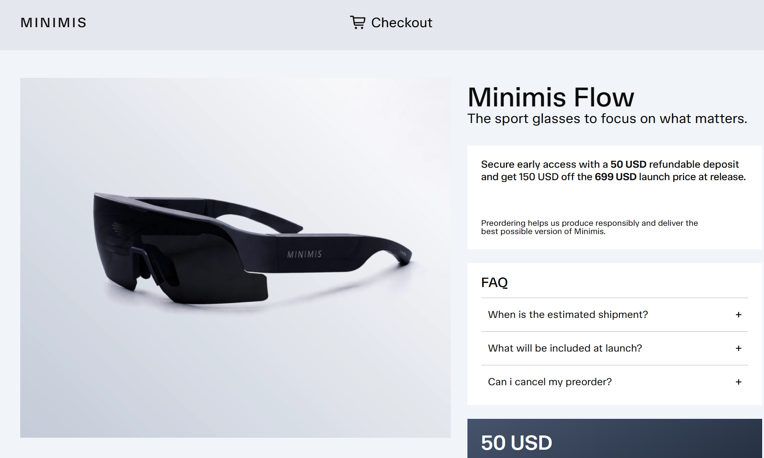The width and height of the screenshot is (764, 458).
Task: Click the sport glasses tagline text
Action: [607, 119]
